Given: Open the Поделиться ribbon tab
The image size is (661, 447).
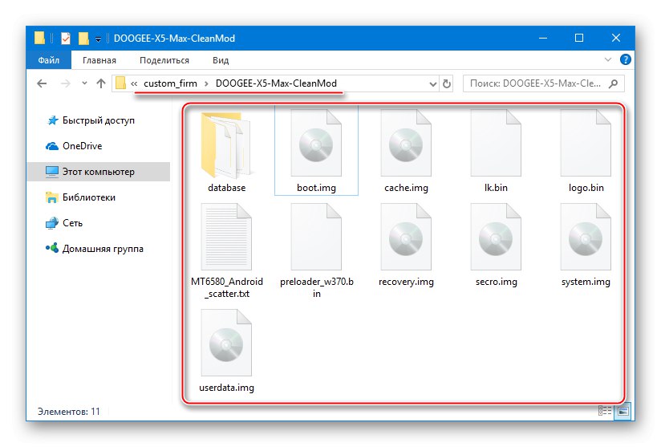Looking at the screenshot, I should pyautogui.click(x=164, y=60).
